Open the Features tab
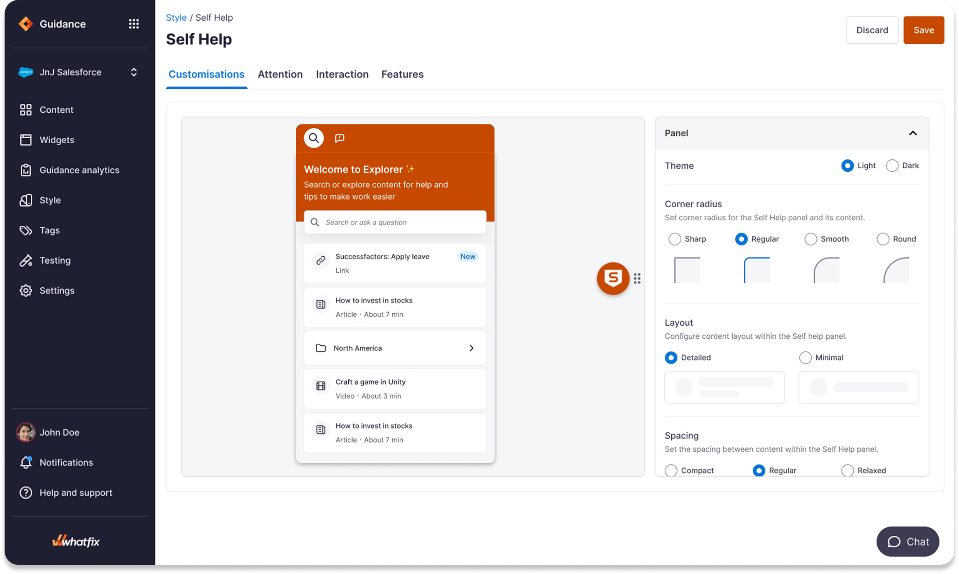The image size is (959, 574). click(402, 74)
